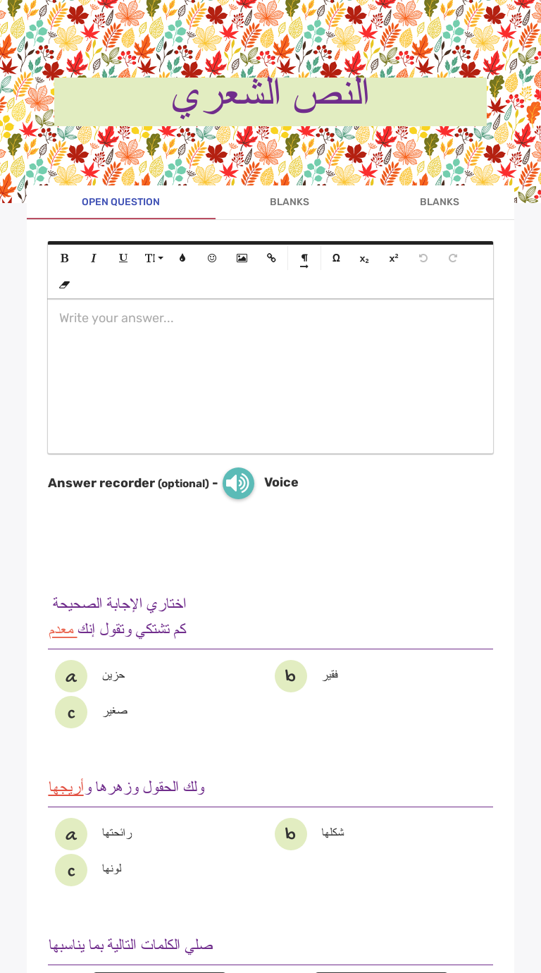
Task: Switch to the first BLANKS tab
Action: tap(289, 202)
